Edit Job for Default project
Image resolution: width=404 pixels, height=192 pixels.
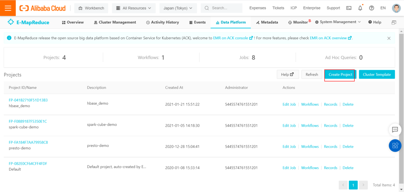(x=289, y=167)
